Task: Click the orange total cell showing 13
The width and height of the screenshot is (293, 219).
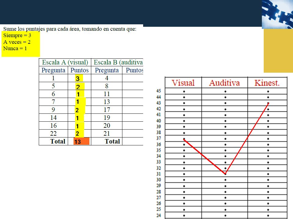Action: click(x=81, y=141)
